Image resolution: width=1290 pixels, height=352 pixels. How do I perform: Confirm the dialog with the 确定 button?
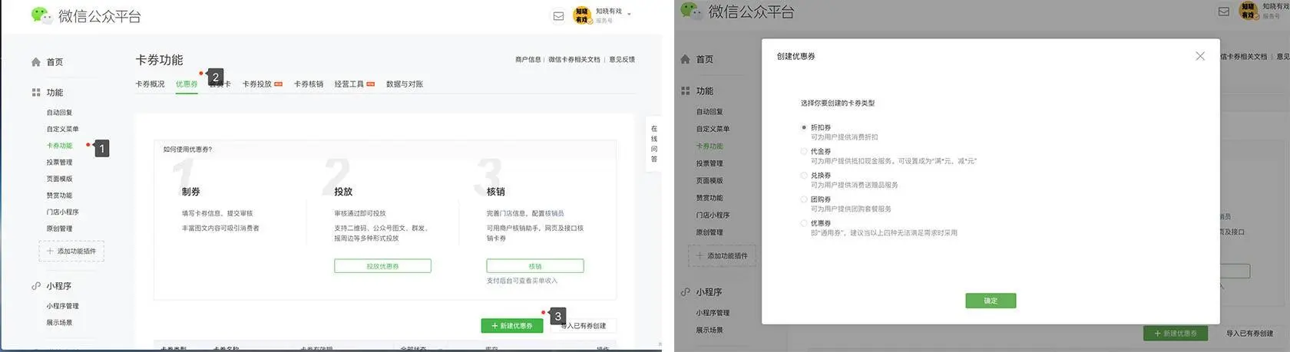tap(991, 301)
